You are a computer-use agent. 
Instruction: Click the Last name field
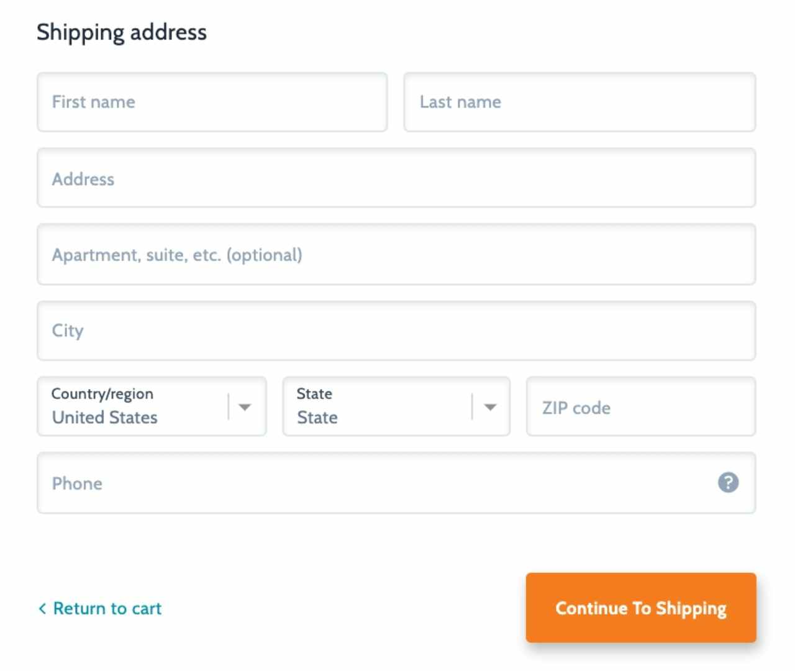pos(578,102)
